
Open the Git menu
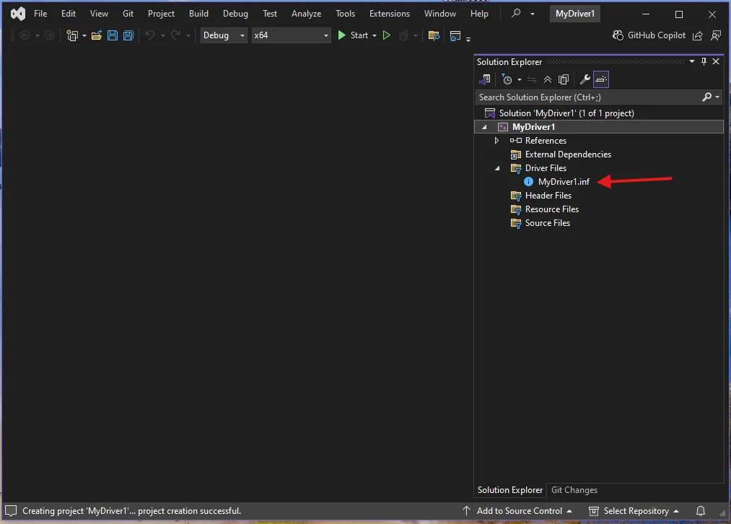128,14
